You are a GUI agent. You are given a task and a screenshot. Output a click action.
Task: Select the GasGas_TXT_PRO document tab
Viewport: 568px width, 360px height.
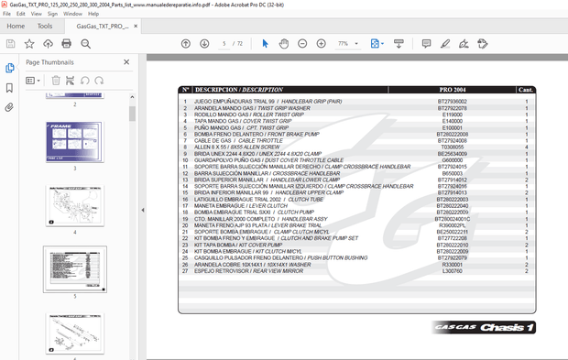coord(103,26)
